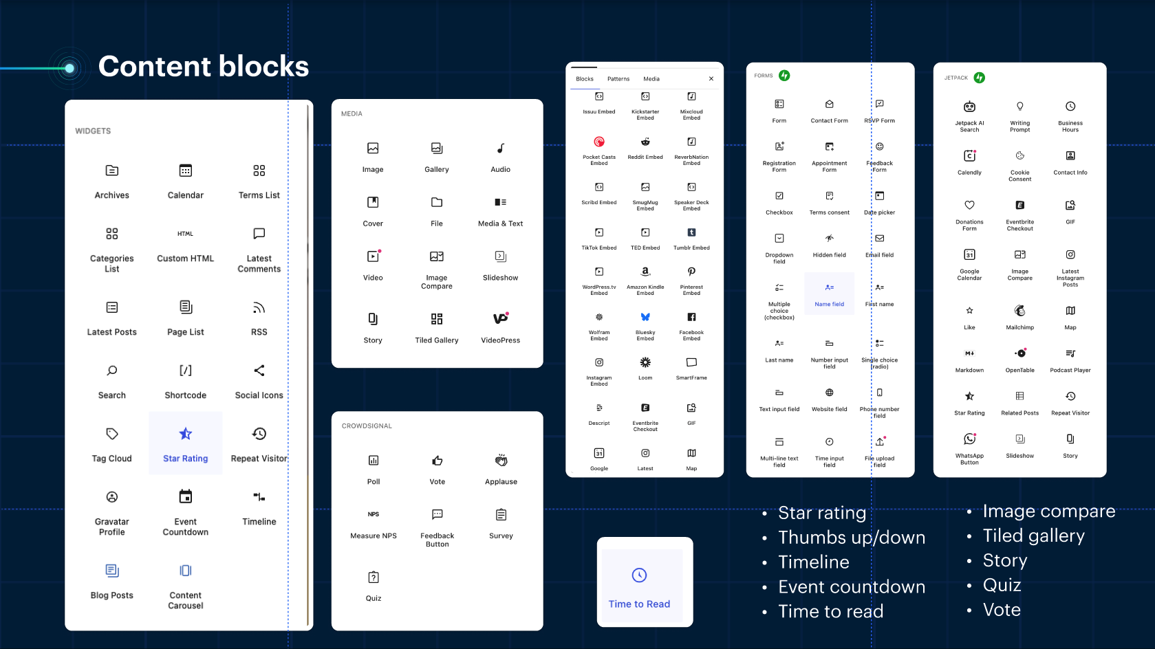
Task: Choose the Terms List widget
Action: (x=259, y=181)
